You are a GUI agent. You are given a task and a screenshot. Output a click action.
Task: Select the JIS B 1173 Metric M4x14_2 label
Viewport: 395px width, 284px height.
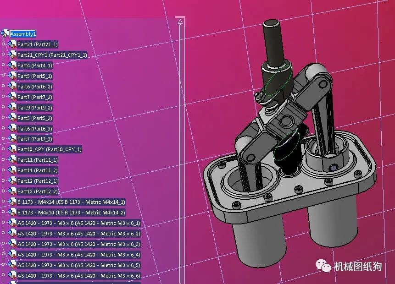coord(71,213)
